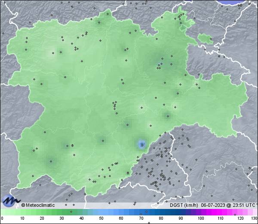Click the scale label 70
The height and width of the screenshot is (224, 258).
coord(141,218)
